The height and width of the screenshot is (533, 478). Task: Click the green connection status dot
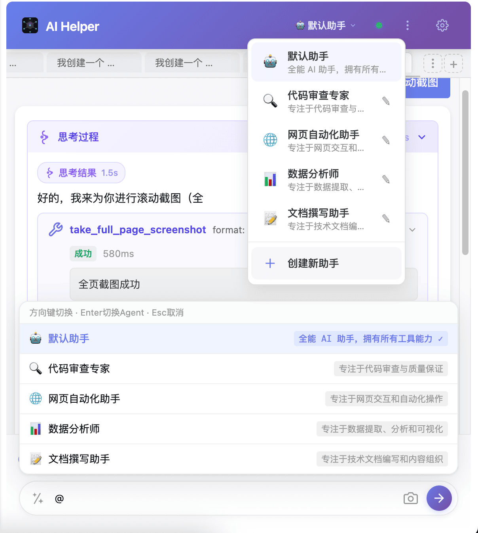[x=379, y=26]
